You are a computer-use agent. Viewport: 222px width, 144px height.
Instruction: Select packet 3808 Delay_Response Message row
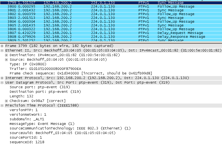[111, 37]
